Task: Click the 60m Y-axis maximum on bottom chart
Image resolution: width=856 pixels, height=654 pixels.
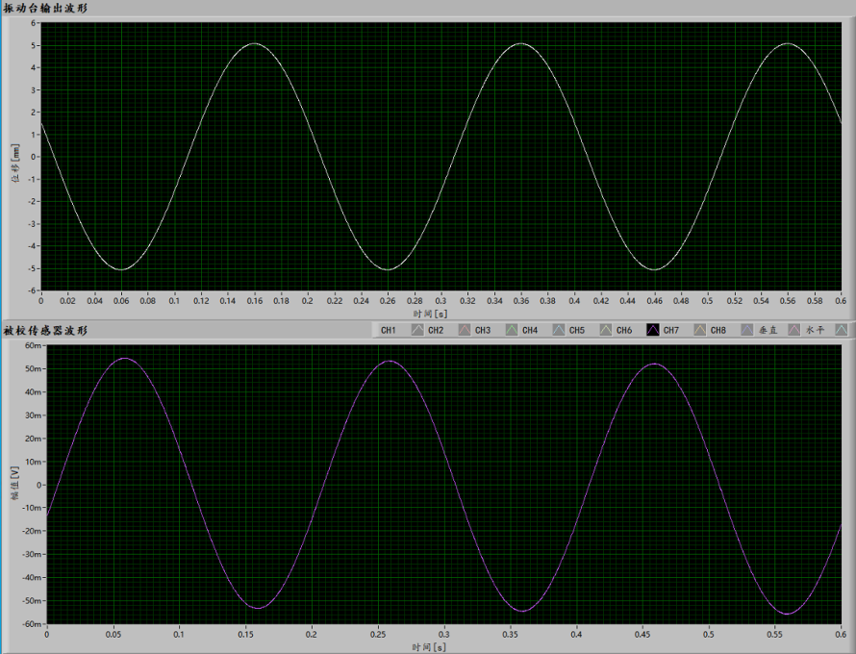Action: pos(34,345)
